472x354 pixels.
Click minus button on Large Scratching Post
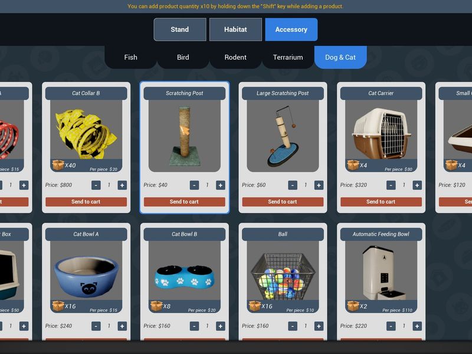click(293, 185)
